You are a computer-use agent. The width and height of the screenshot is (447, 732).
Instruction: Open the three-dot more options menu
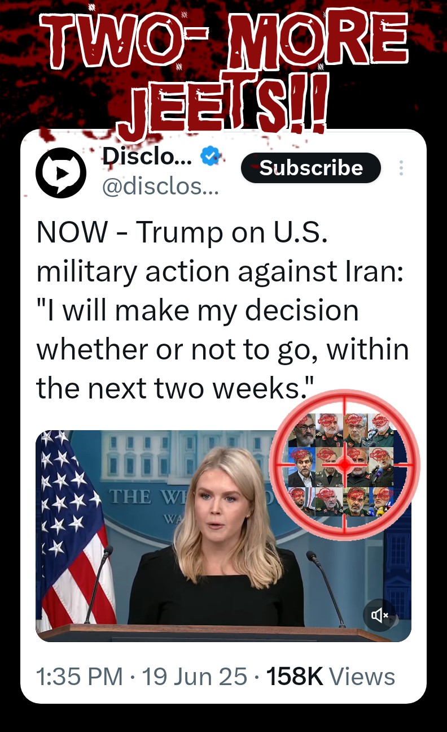[x=401, y=168]
